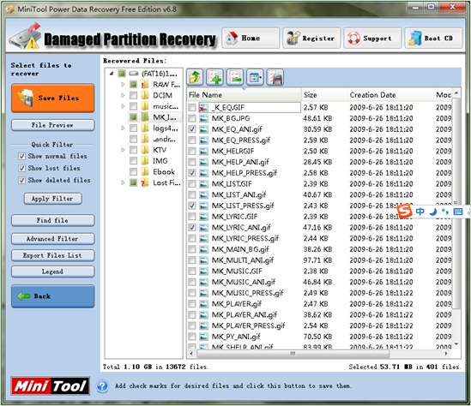Click the Ebook folder icon
Viewport: 471px width, 406px height.
[x=145, y=172]
